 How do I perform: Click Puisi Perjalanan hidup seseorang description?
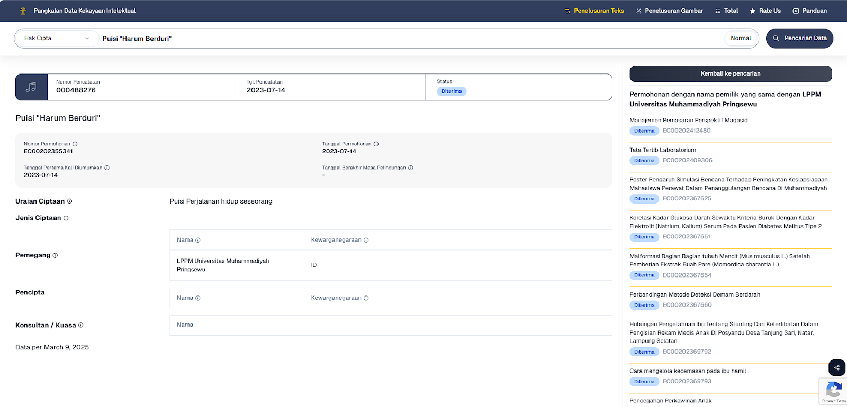221,201
